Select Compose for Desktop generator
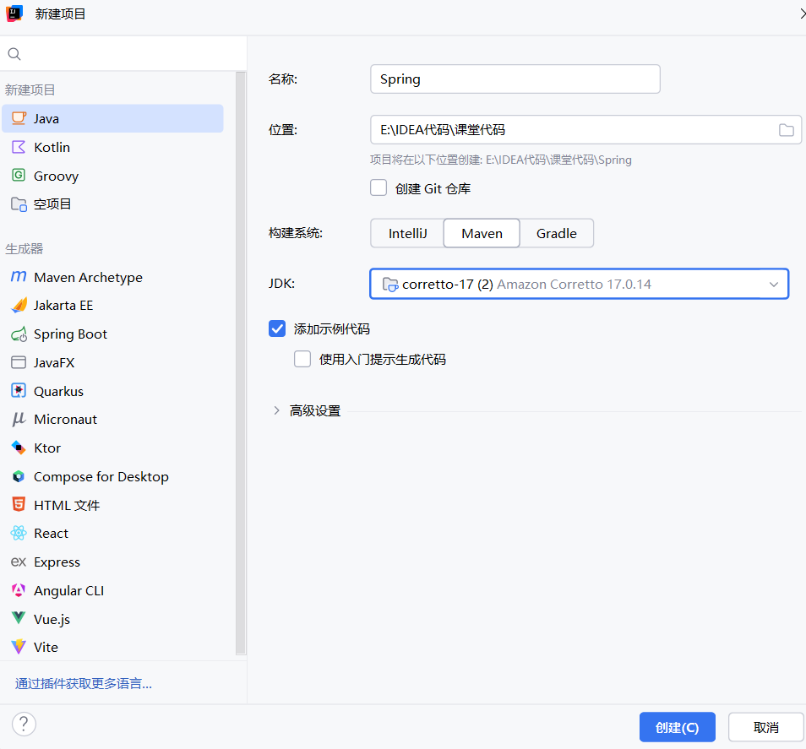Screen dimensions: 806x749 [x=112, y=477]
